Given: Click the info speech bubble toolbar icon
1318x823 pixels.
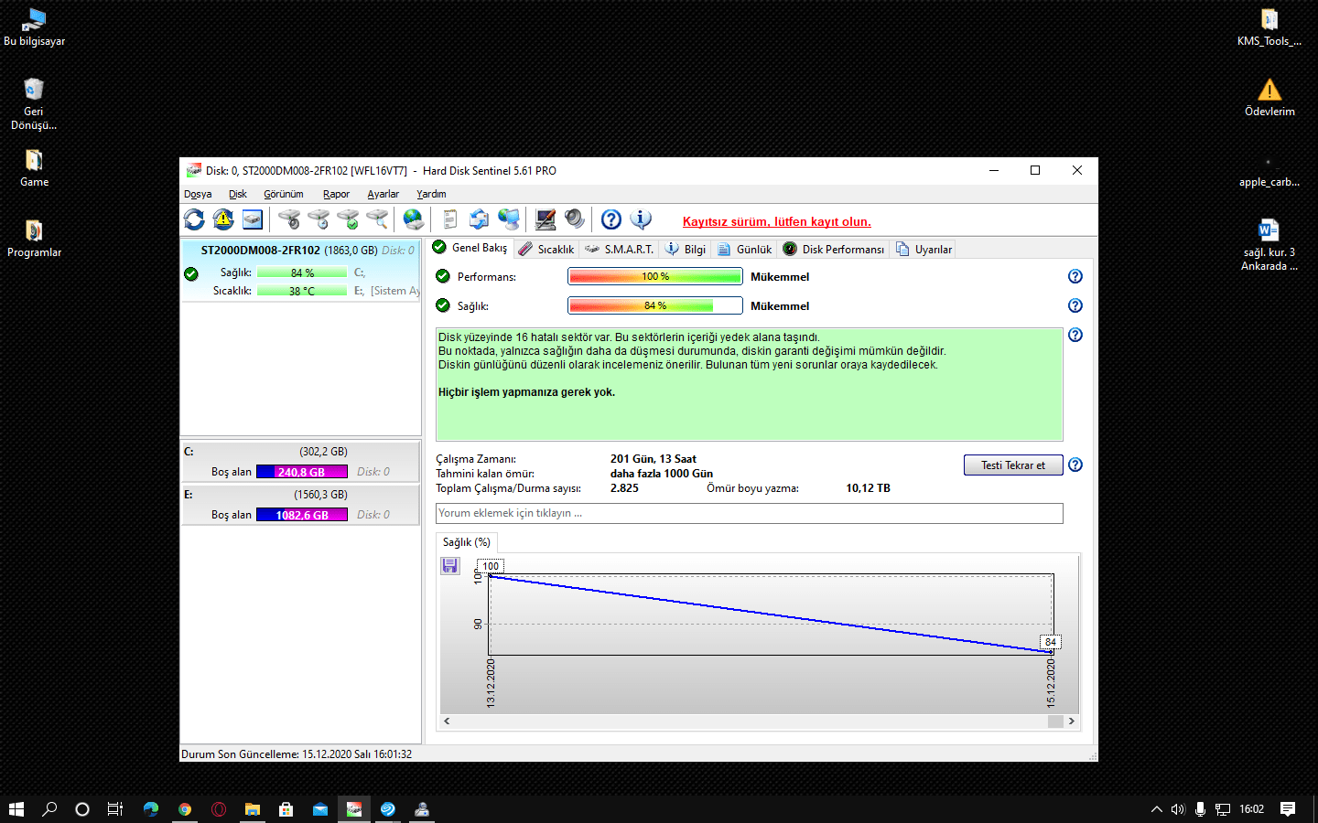Looking at the screenshot, I should 641,219.
